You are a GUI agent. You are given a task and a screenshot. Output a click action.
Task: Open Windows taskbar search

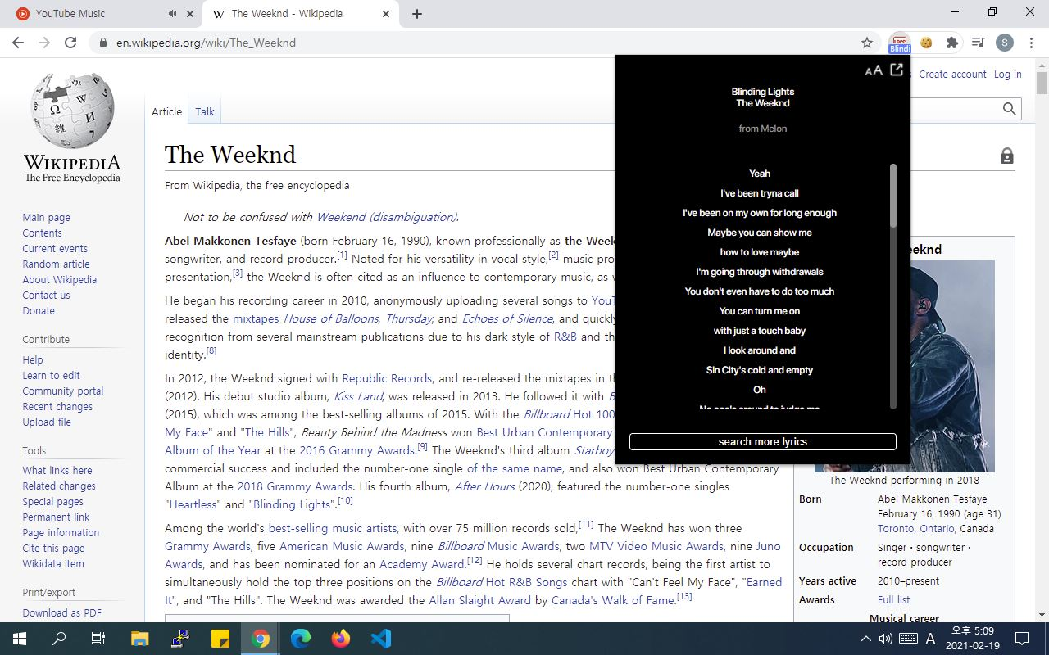59,639
